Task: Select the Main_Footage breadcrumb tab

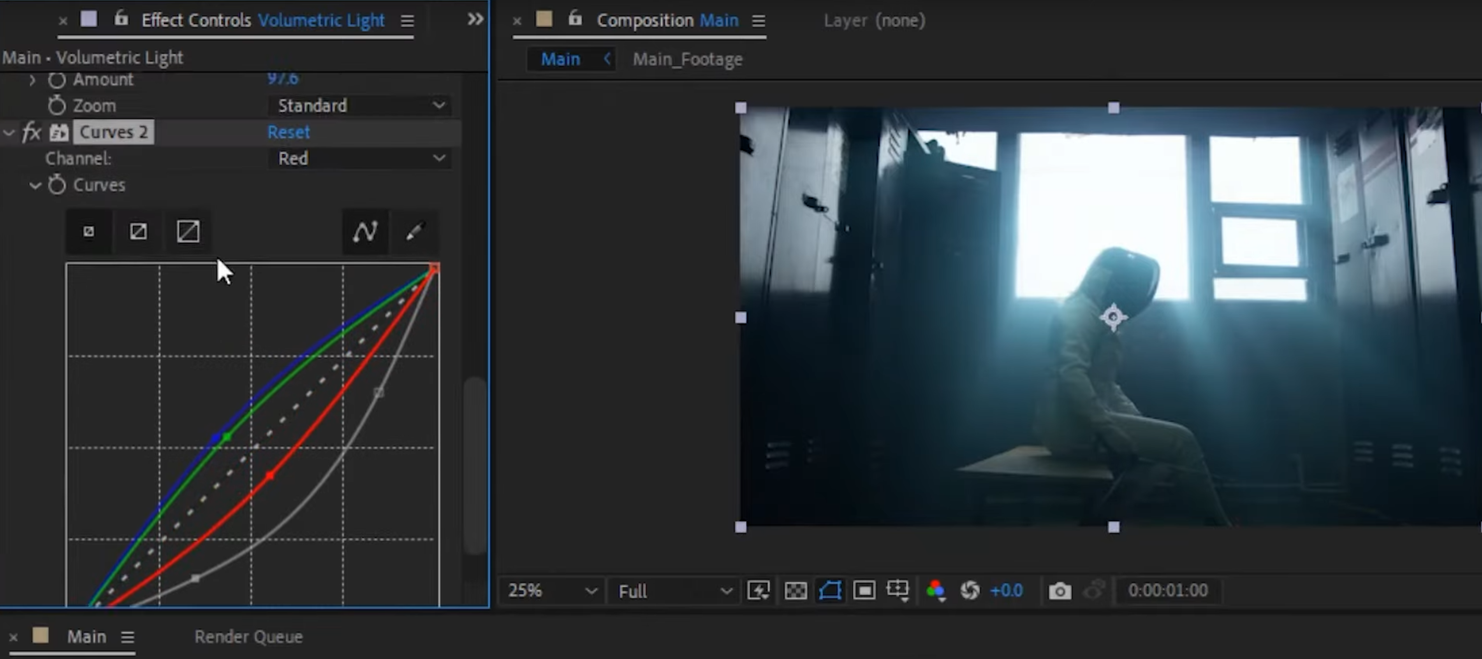Action: tap(688, 59)
